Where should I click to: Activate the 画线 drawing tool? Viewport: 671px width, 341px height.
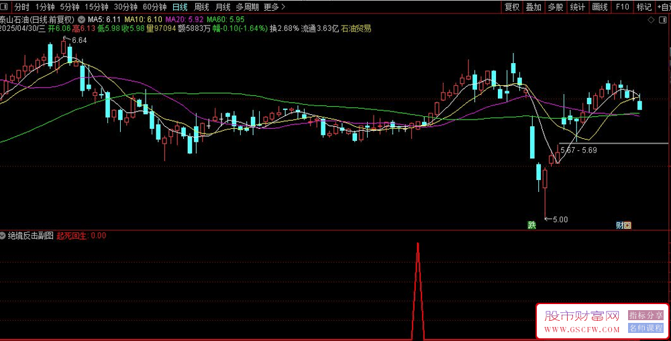click(599, 7)
